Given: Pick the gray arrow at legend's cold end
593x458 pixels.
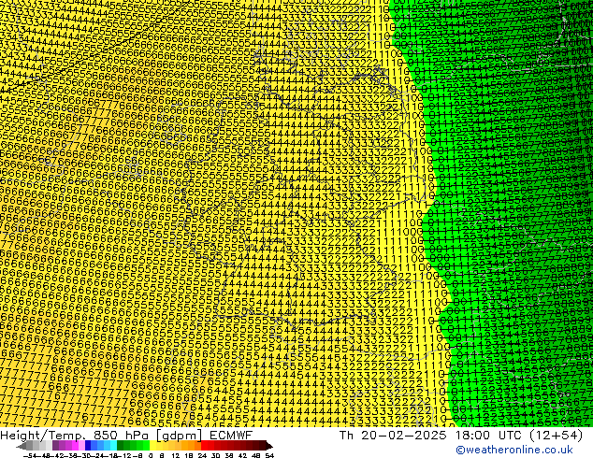Looking at the screenshot, I should [x=21, y=446].
